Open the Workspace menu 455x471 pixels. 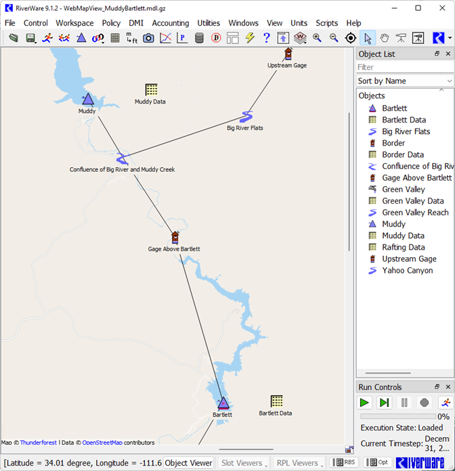(74, 23)
